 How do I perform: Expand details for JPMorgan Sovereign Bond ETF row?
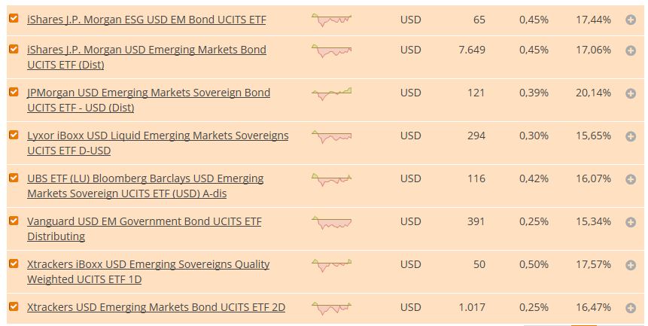click(631, 93)
